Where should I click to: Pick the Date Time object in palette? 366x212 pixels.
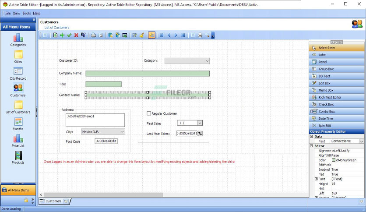337,118
